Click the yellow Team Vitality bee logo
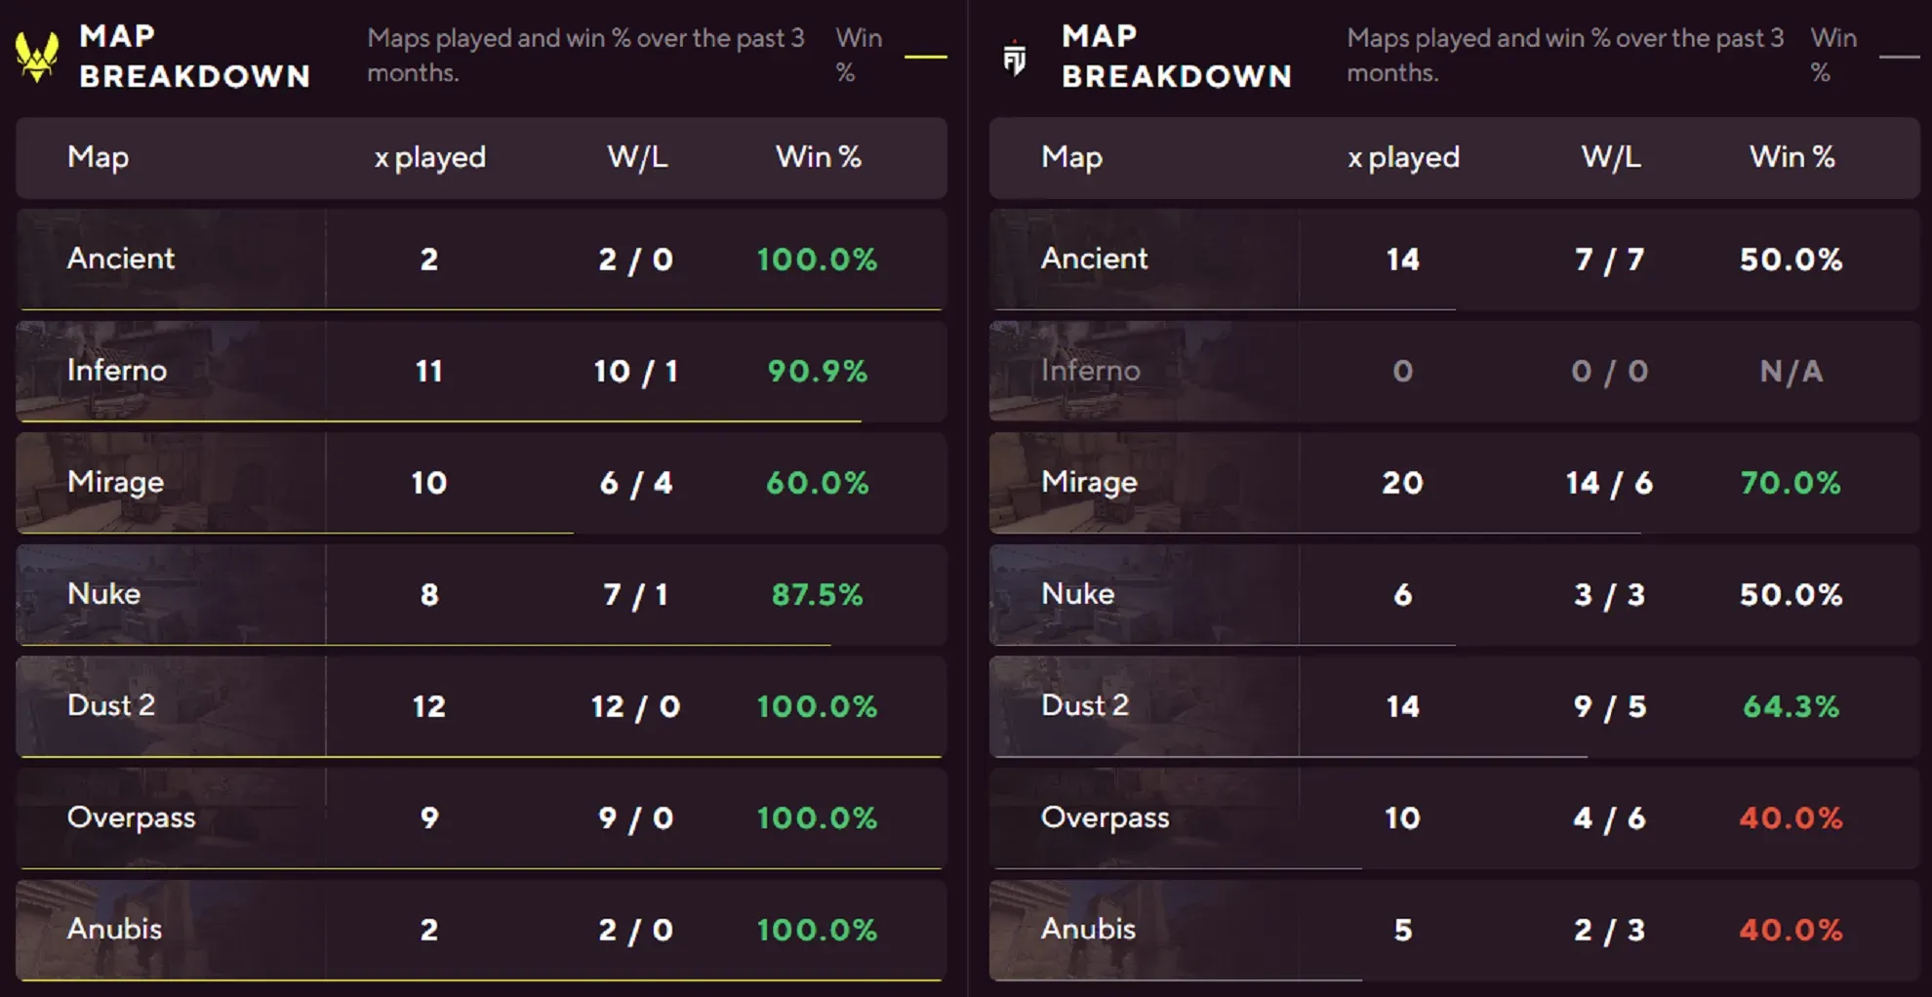Viewport: 1932px width, 997px height. [x=37, y=57]
